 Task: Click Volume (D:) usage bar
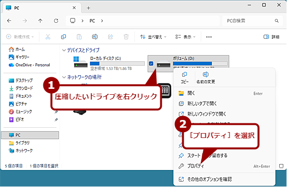point(200,64)
